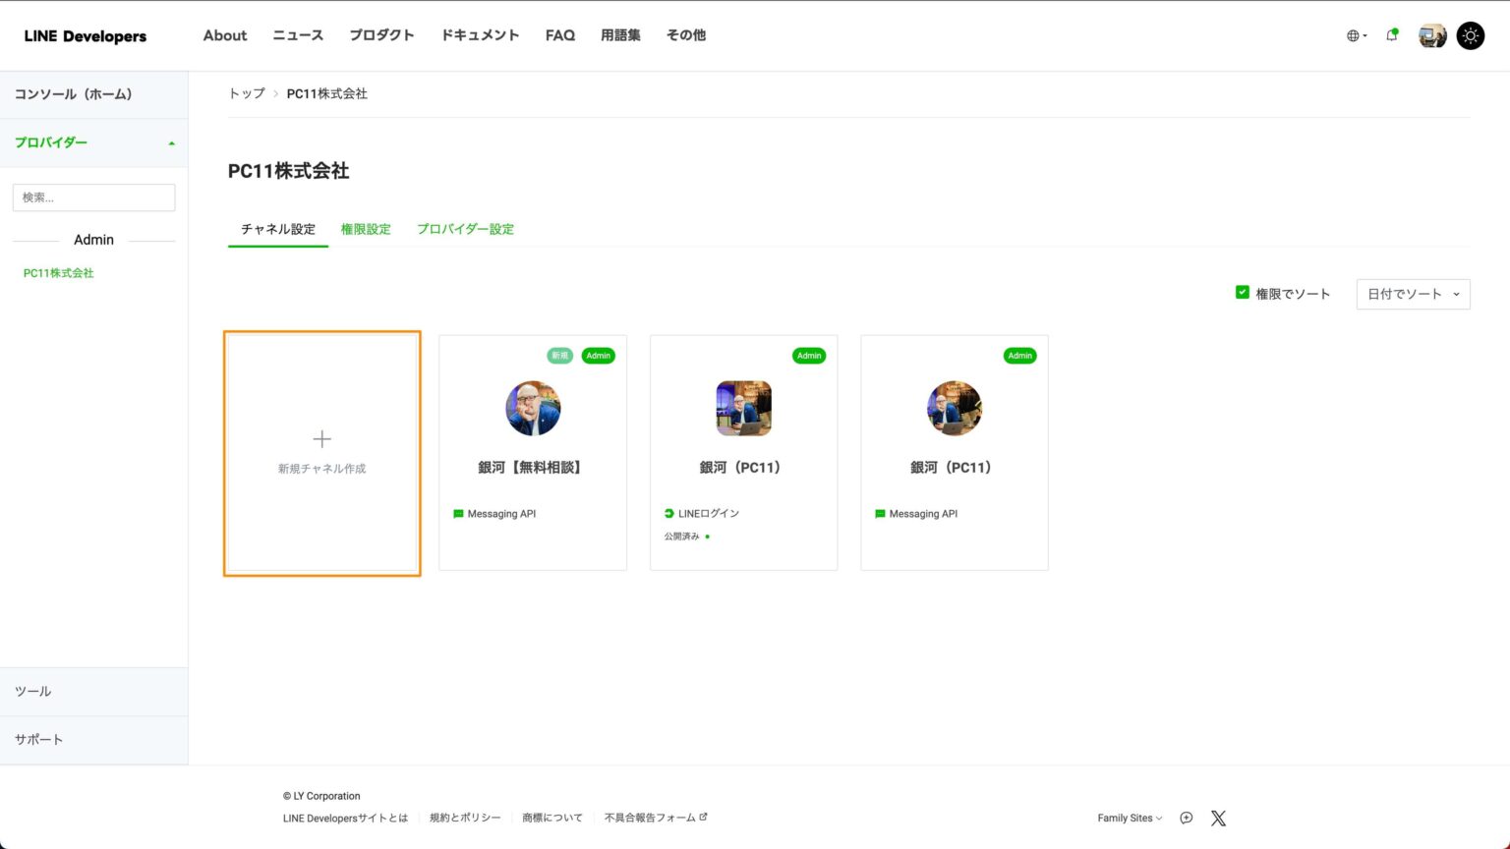Switch to the 権限設定 tab
This screenshot has width=1510, height=849.
coord(366,229)
